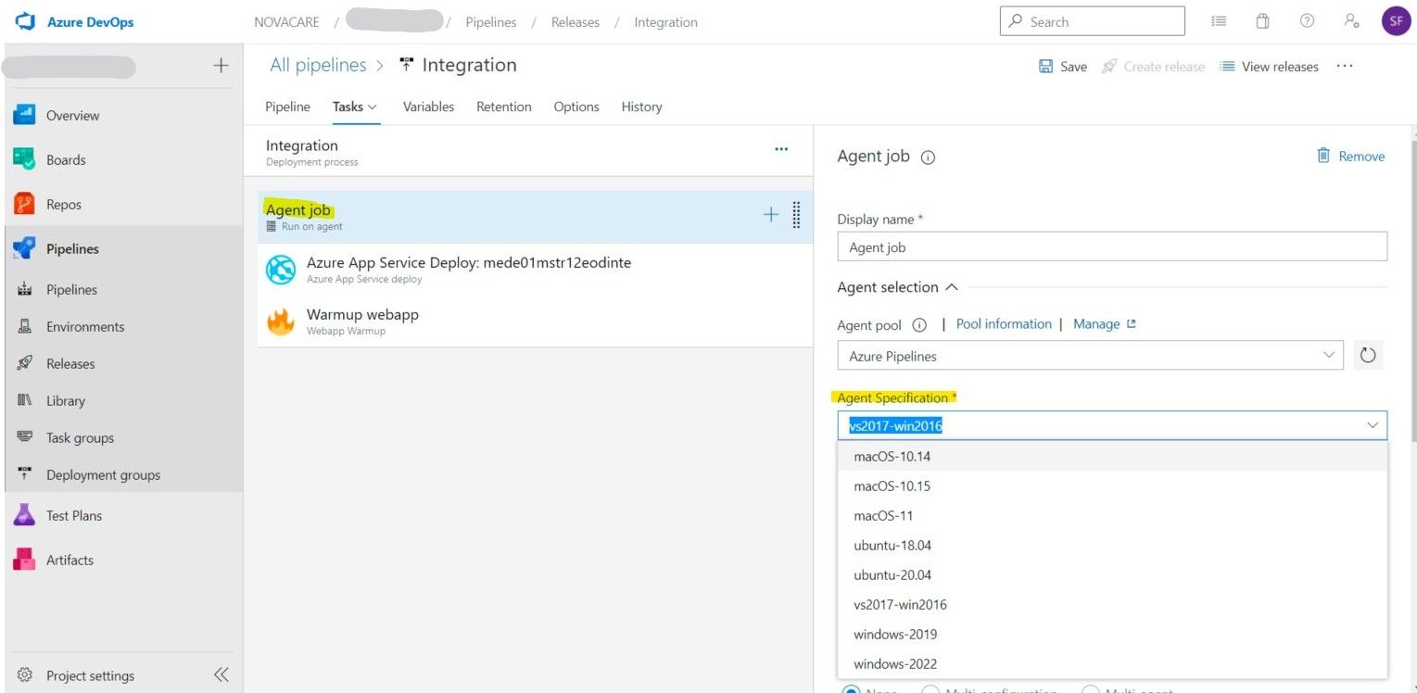The height and width of the screenshot is (693, 1417).
Task: Click View releases button
Action: (x=1269, y=67)
